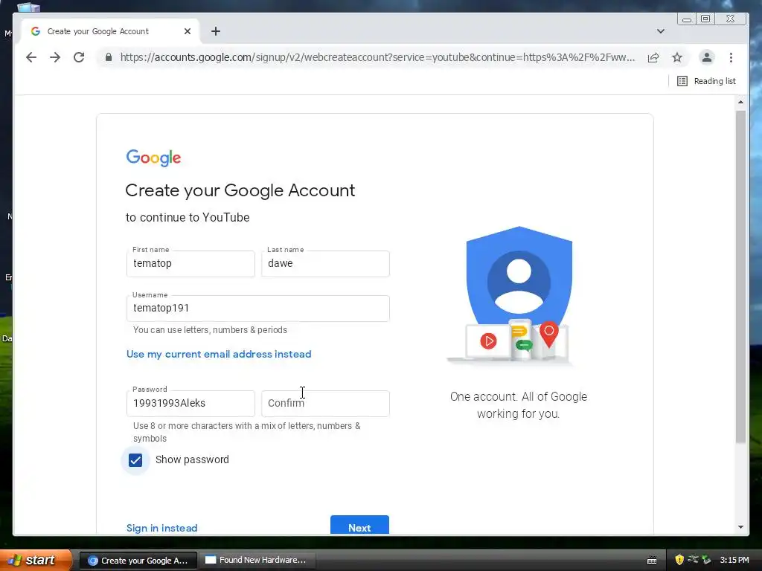This screenshot has width=762, height=571.
Task: Click the Confirm password field
Action: 325,404
